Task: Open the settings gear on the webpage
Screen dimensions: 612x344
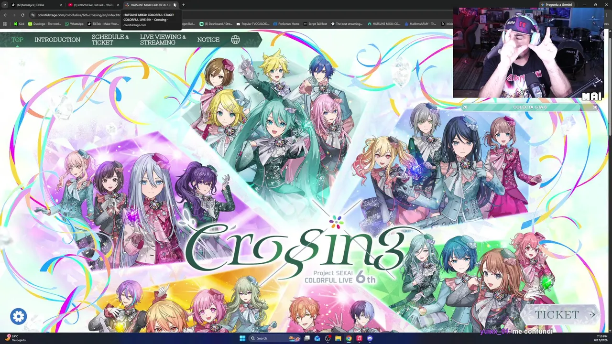Action: pyautogui.click(x=18, y=316)
